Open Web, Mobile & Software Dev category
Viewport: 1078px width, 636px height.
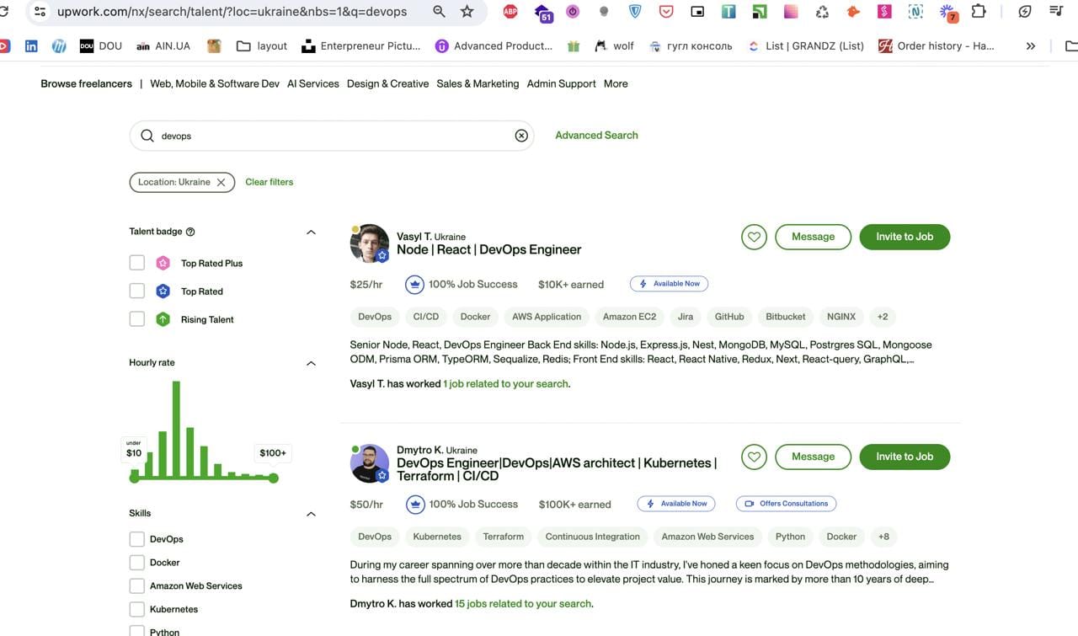tap(215, 83)
